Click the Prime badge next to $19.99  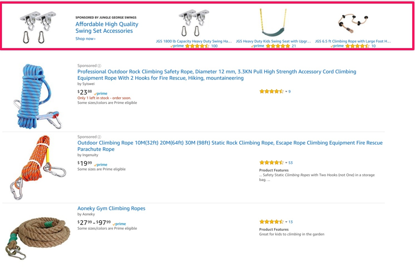(100, 165)
